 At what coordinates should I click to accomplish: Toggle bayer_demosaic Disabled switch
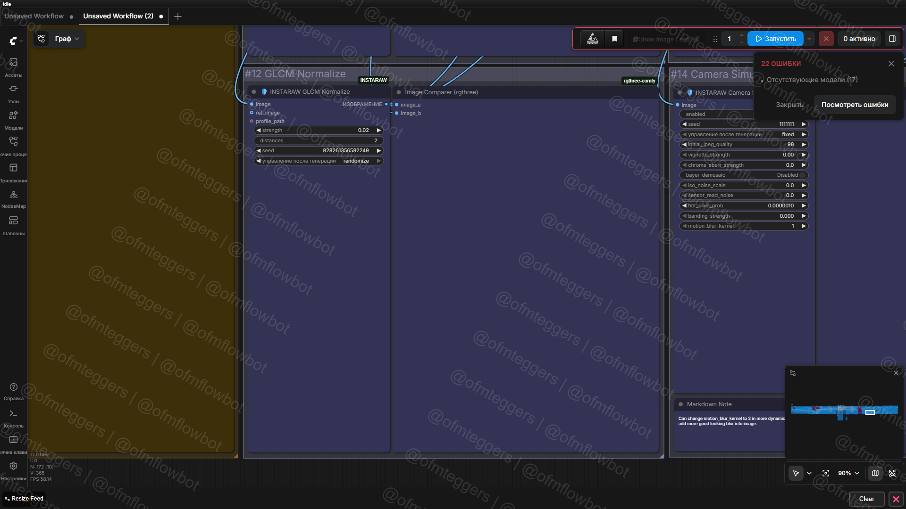(802, 175)
